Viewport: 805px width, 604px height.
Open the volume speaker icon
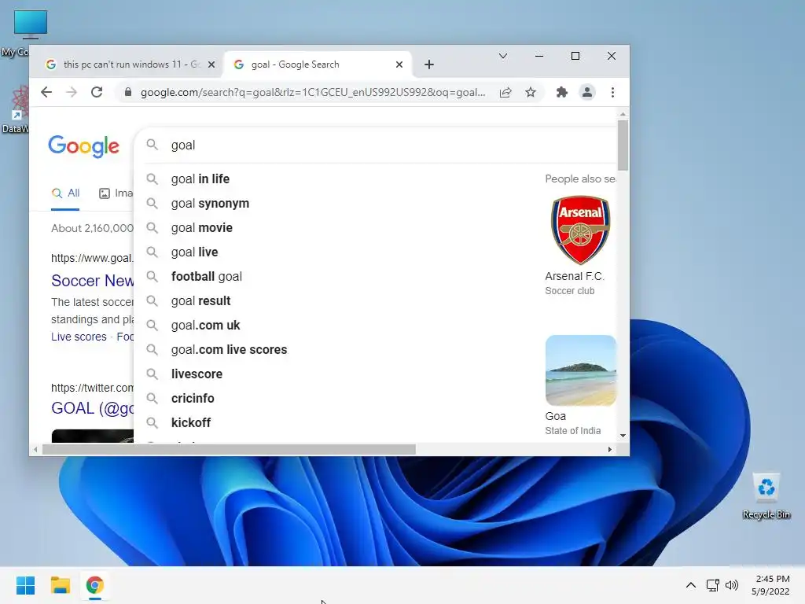coord(732,585)
